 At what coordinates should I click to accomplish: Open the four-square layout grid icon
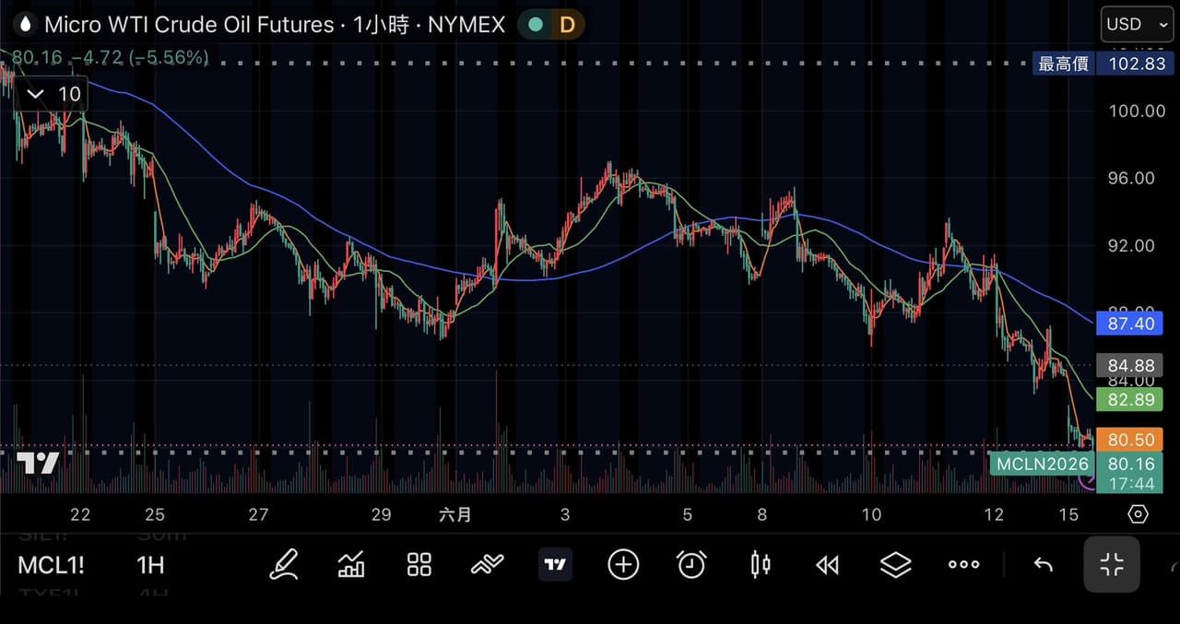pos(419,565)
